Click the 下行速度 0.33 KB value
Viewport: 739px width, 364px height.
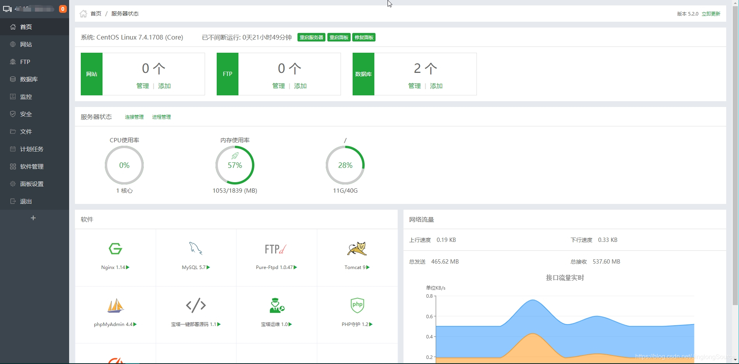(608, 240)
